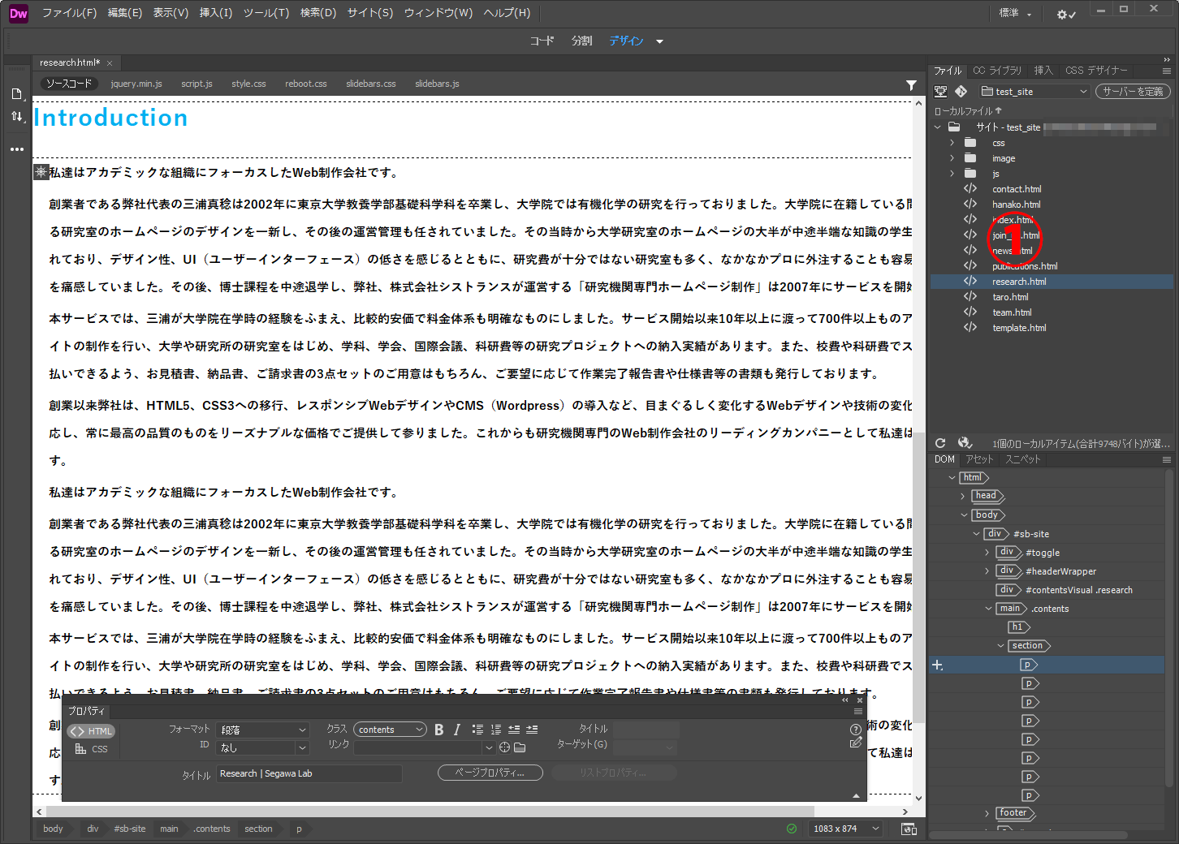Open the 編集(E) menu
The image size is (1179, 844).
point(125,13)
